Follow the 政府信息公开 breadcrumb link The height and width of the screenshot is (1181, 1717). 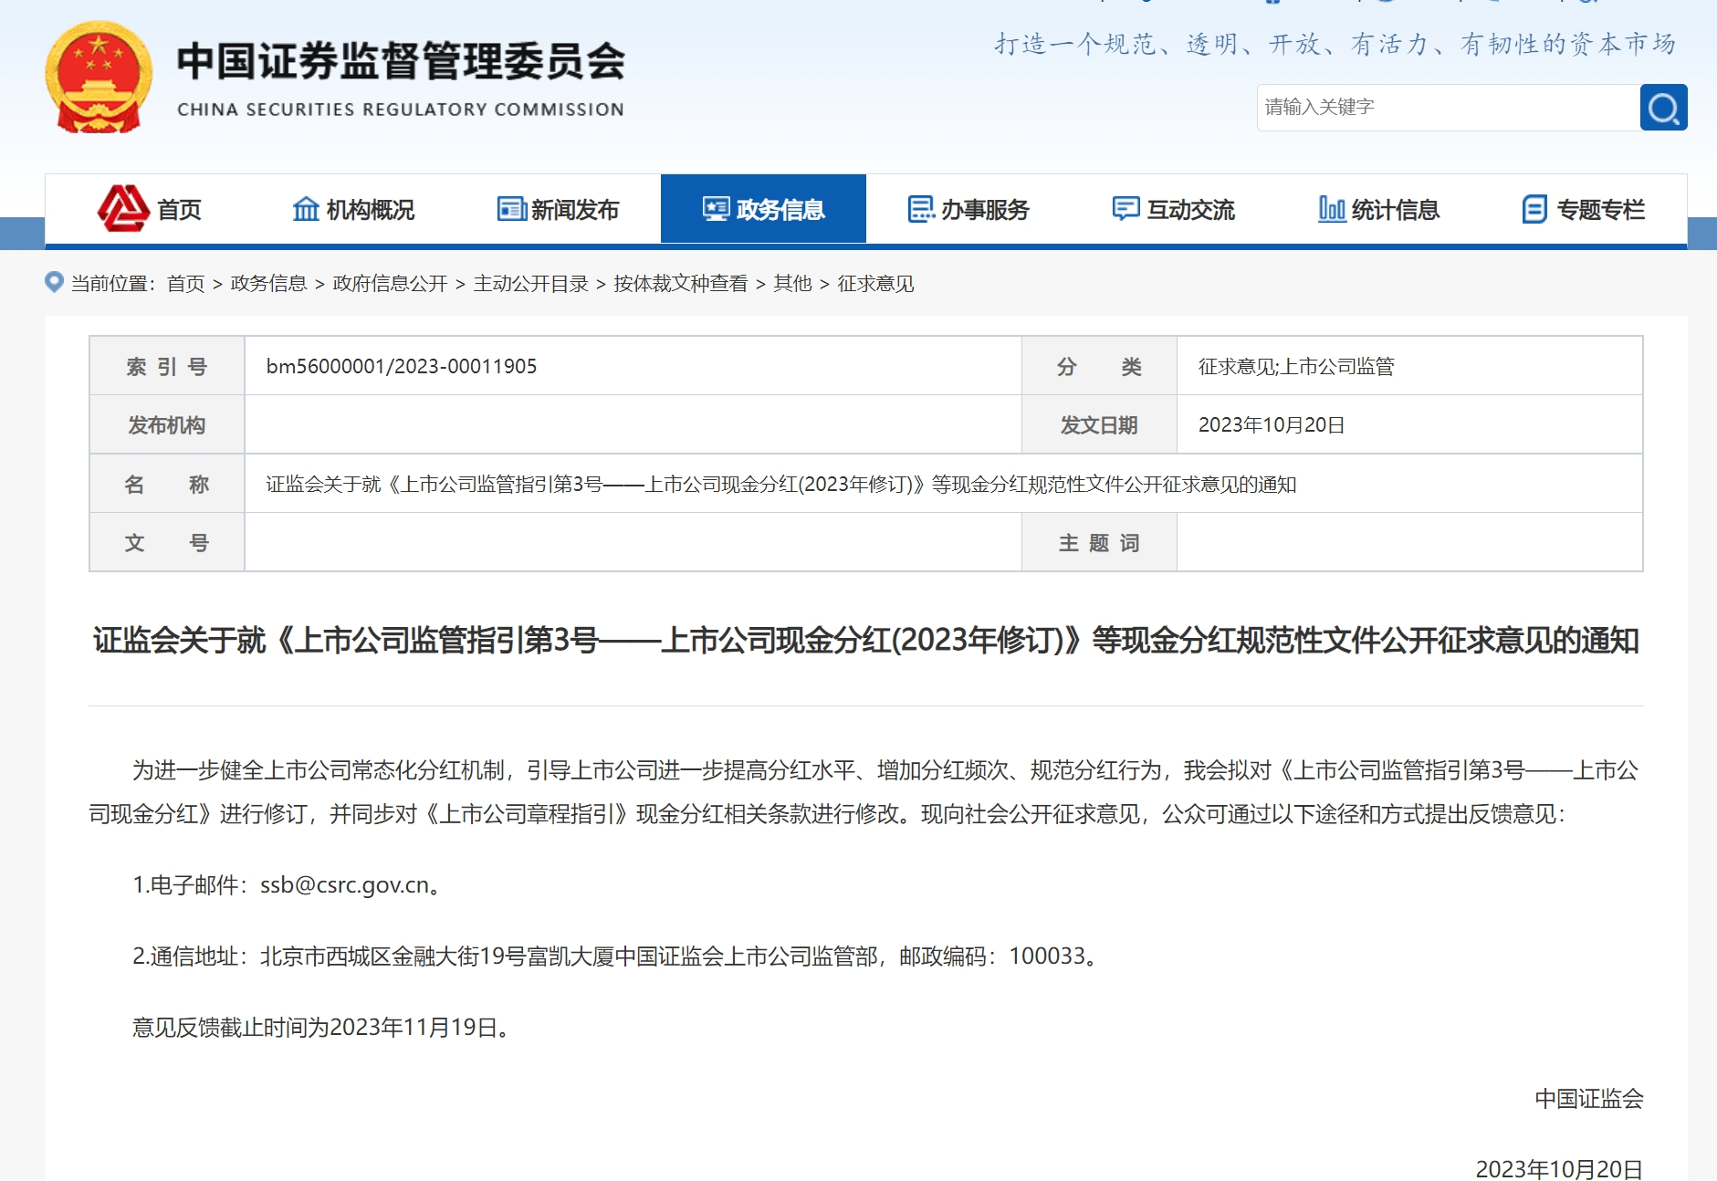click(x=390, y=284)
